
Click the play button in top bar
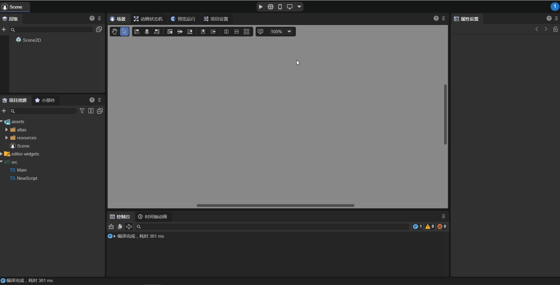click(261, 7)
